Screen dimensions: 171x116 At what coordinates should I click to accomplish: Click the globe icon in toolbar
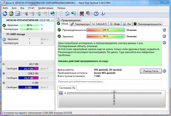point(53,13)
